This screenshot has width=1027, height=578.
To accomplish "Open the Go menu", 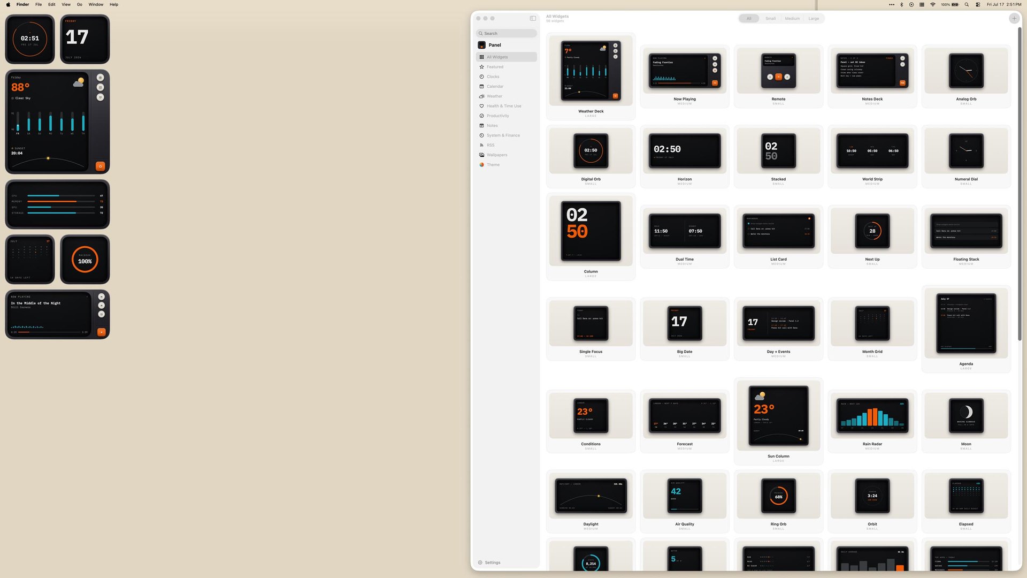I will (80, 4).
